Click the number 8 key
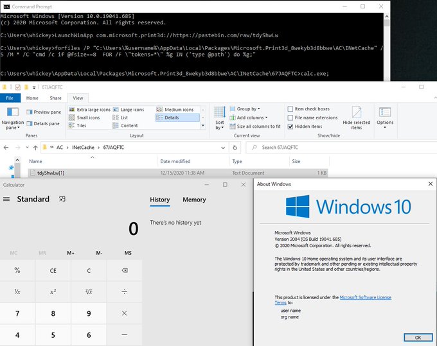The image size is (437, 346). 53,313
